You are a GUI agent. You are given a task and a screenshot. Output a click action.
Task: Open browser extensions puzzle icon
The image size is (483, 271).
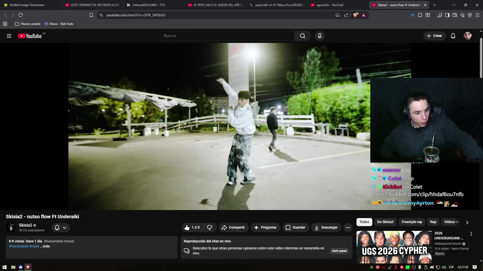click(x=420, y=15)
